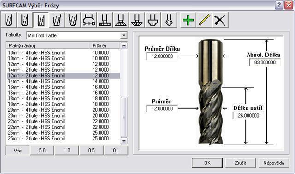The image size is (295, 174).
Task: Toggle the 5.0 increment filter
Action: 42,150
